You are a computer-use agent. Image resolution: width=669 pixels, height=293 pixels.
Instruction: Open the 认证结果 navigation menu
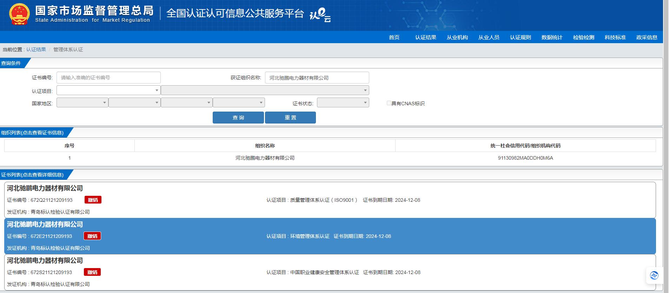[426, 38]
